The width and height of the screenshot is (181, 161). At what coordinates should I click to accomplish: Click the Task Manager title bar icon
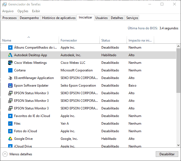5,4
